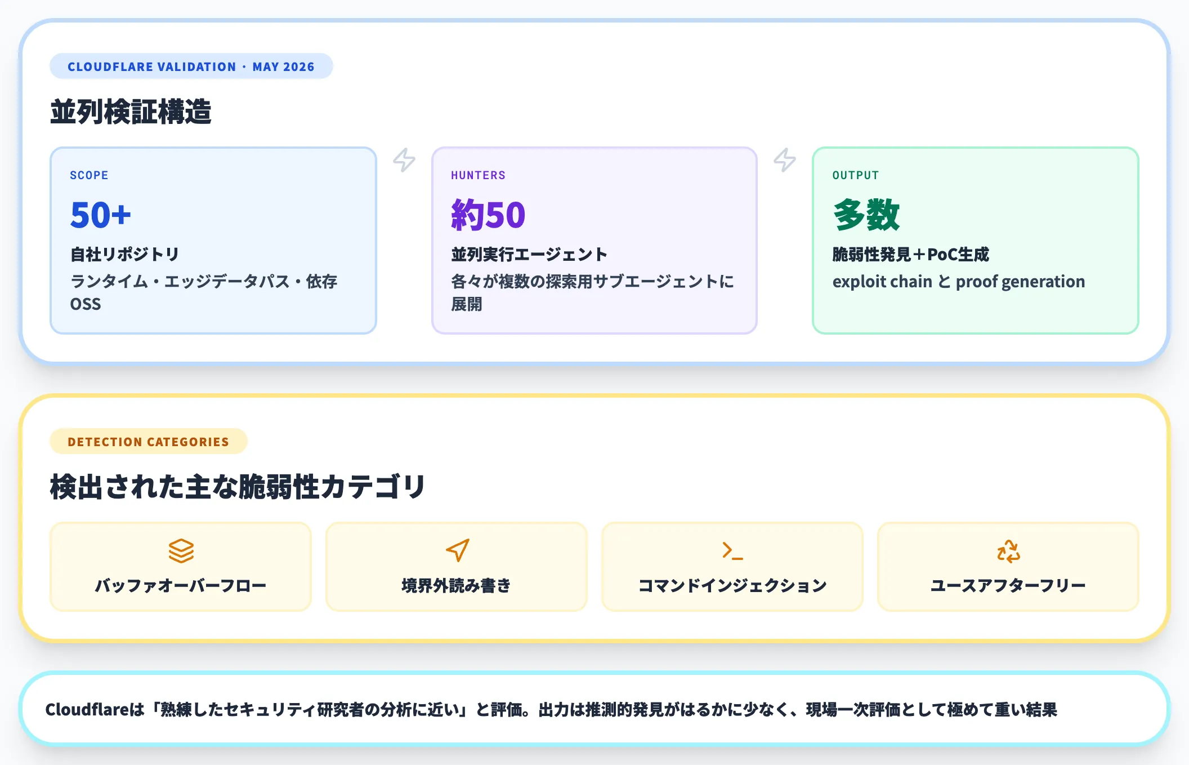This screenshot has width=1189, height=765.
Task: Click the 多数 figure in the Output card
Action: click(866, 215)
